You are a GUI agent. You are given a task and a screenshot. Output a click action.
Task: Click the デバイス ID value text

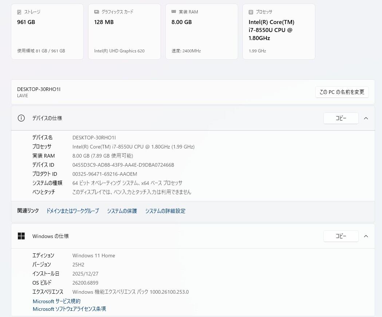[123, 165]
